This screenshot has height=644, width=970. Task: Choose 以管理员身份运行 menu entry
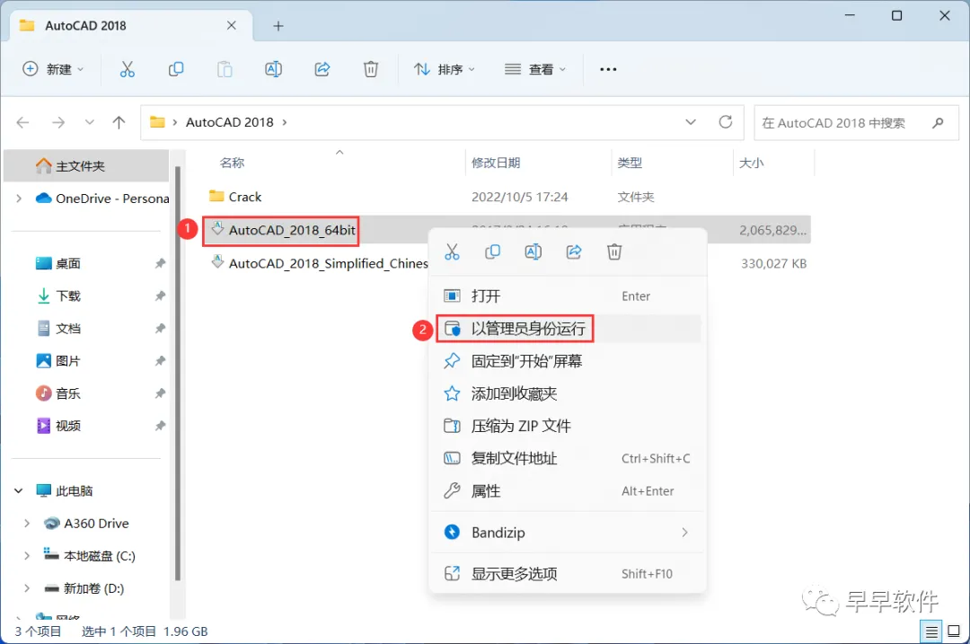568,329
